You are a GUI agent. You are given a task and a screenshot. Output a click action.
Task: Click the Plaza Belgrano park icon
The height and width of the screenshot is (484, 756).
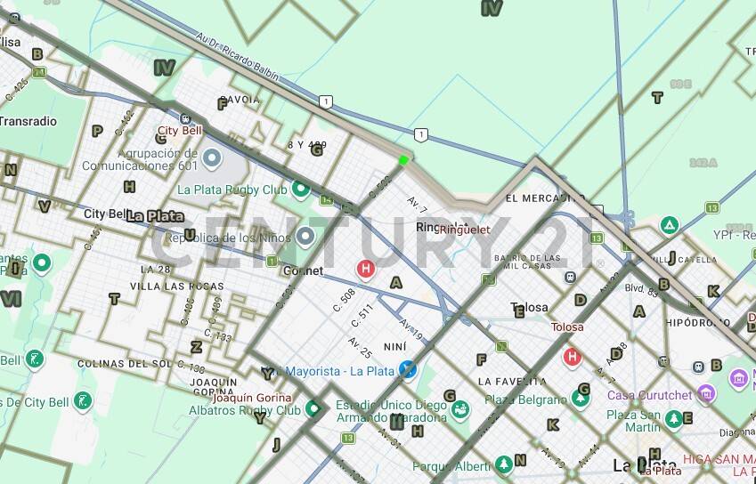581,399
